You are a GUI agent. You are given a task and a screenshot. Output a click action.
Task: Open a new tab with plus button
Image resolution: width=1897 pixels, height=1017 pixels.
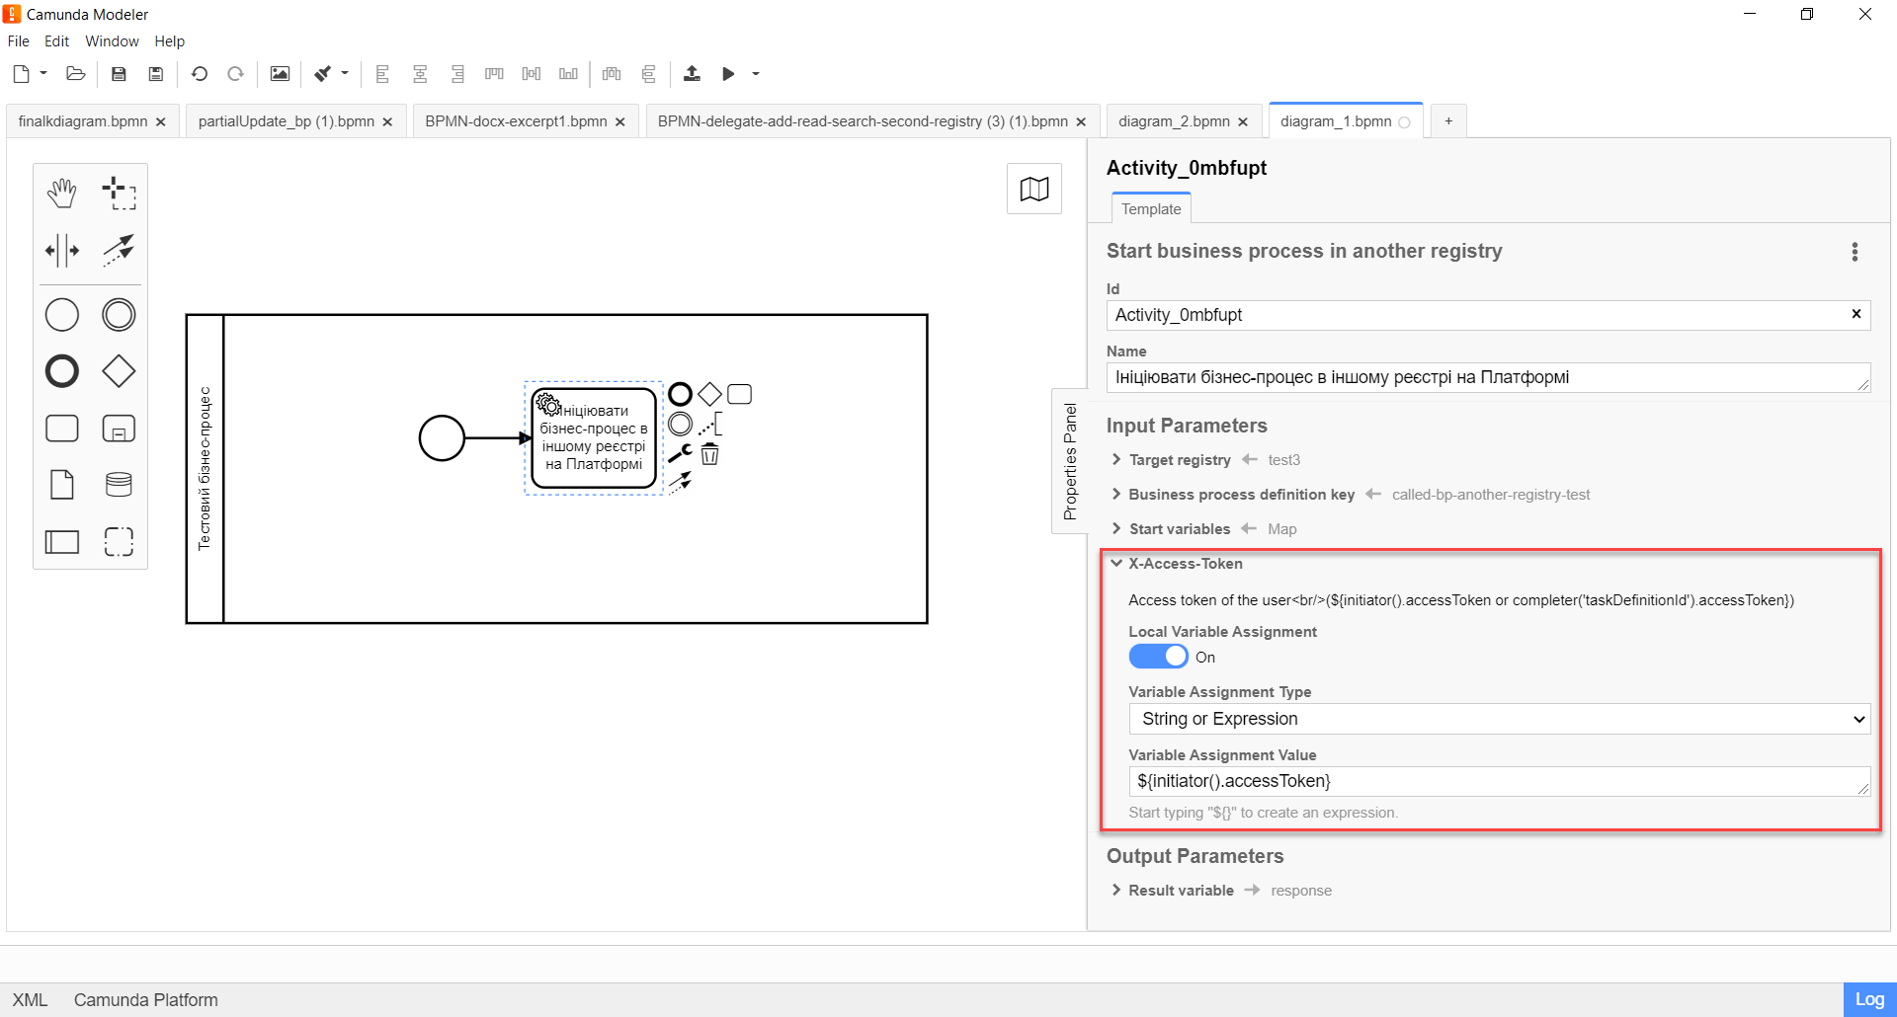[1448, 121]
